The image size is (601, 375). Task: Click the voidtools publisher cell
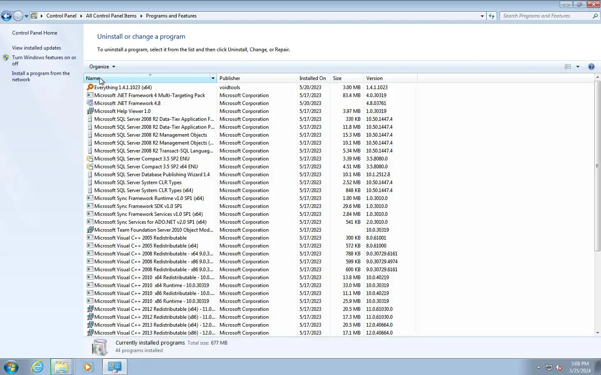(x=230, y=87)
